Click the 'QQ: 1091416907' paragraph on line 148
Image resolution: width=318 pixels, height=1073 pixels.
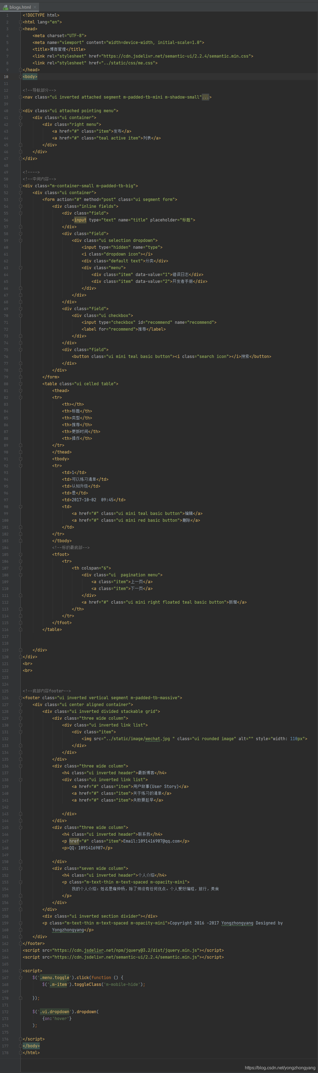tap(87, 848)
